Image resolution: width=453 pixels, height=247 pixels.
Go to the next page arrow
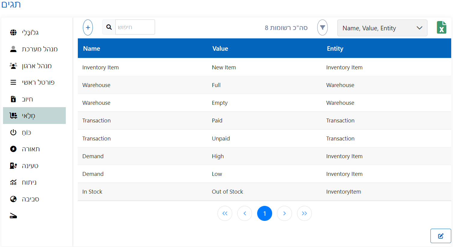[284, 213]
